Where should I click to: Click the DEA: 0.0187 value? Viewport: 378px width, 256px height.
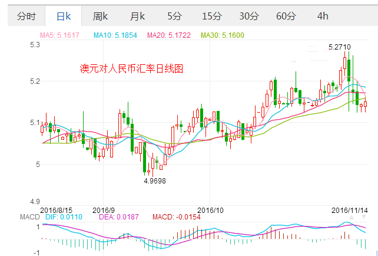point(119,217)
